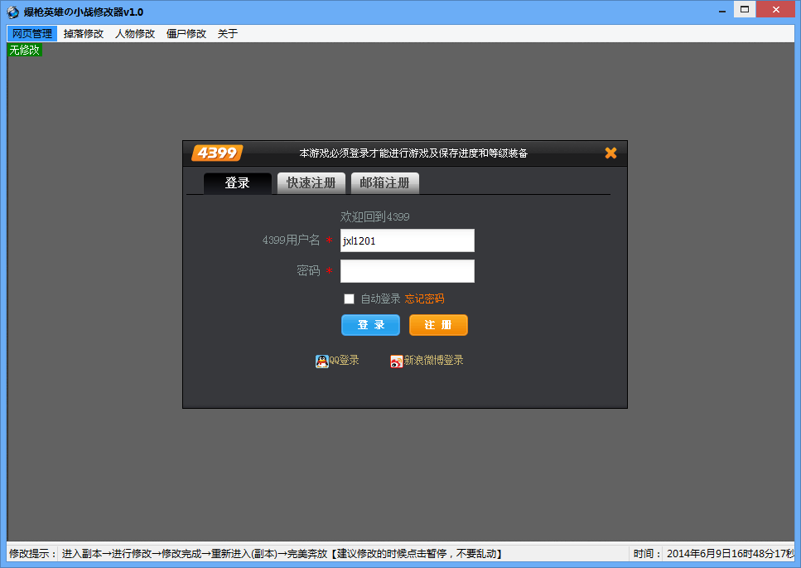Open the 关于 menu
This screenshot has width=801, height=568.
pos(227,34)
